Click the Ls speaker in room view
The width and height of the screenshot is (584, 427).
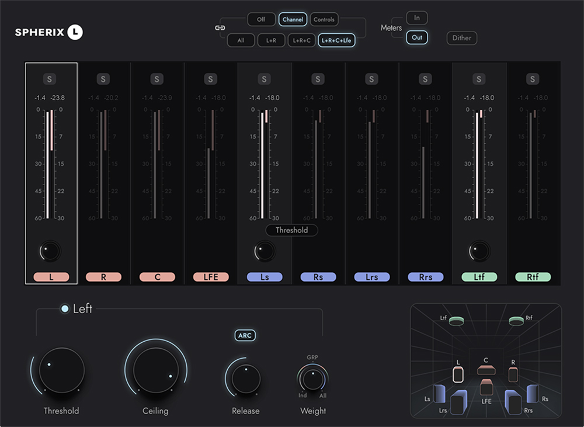pyautogui.click(x=440, y=394)
